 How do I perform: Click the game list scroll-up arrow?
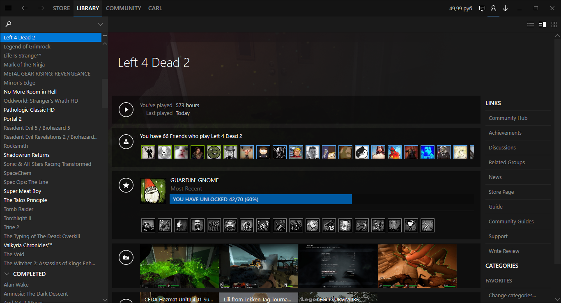coord(105,43)
